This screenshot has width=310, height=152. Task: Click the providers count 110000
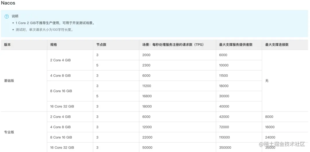pyautogui.click(x=225, y=137)
